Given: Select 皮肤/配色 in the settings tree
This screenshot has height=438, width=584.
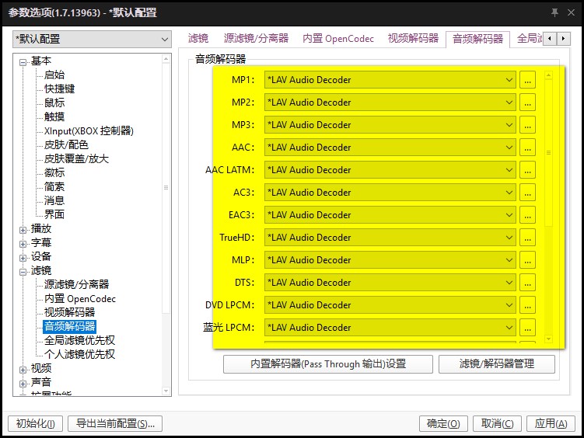Looking at the screenshot, I should click(66, 144).
